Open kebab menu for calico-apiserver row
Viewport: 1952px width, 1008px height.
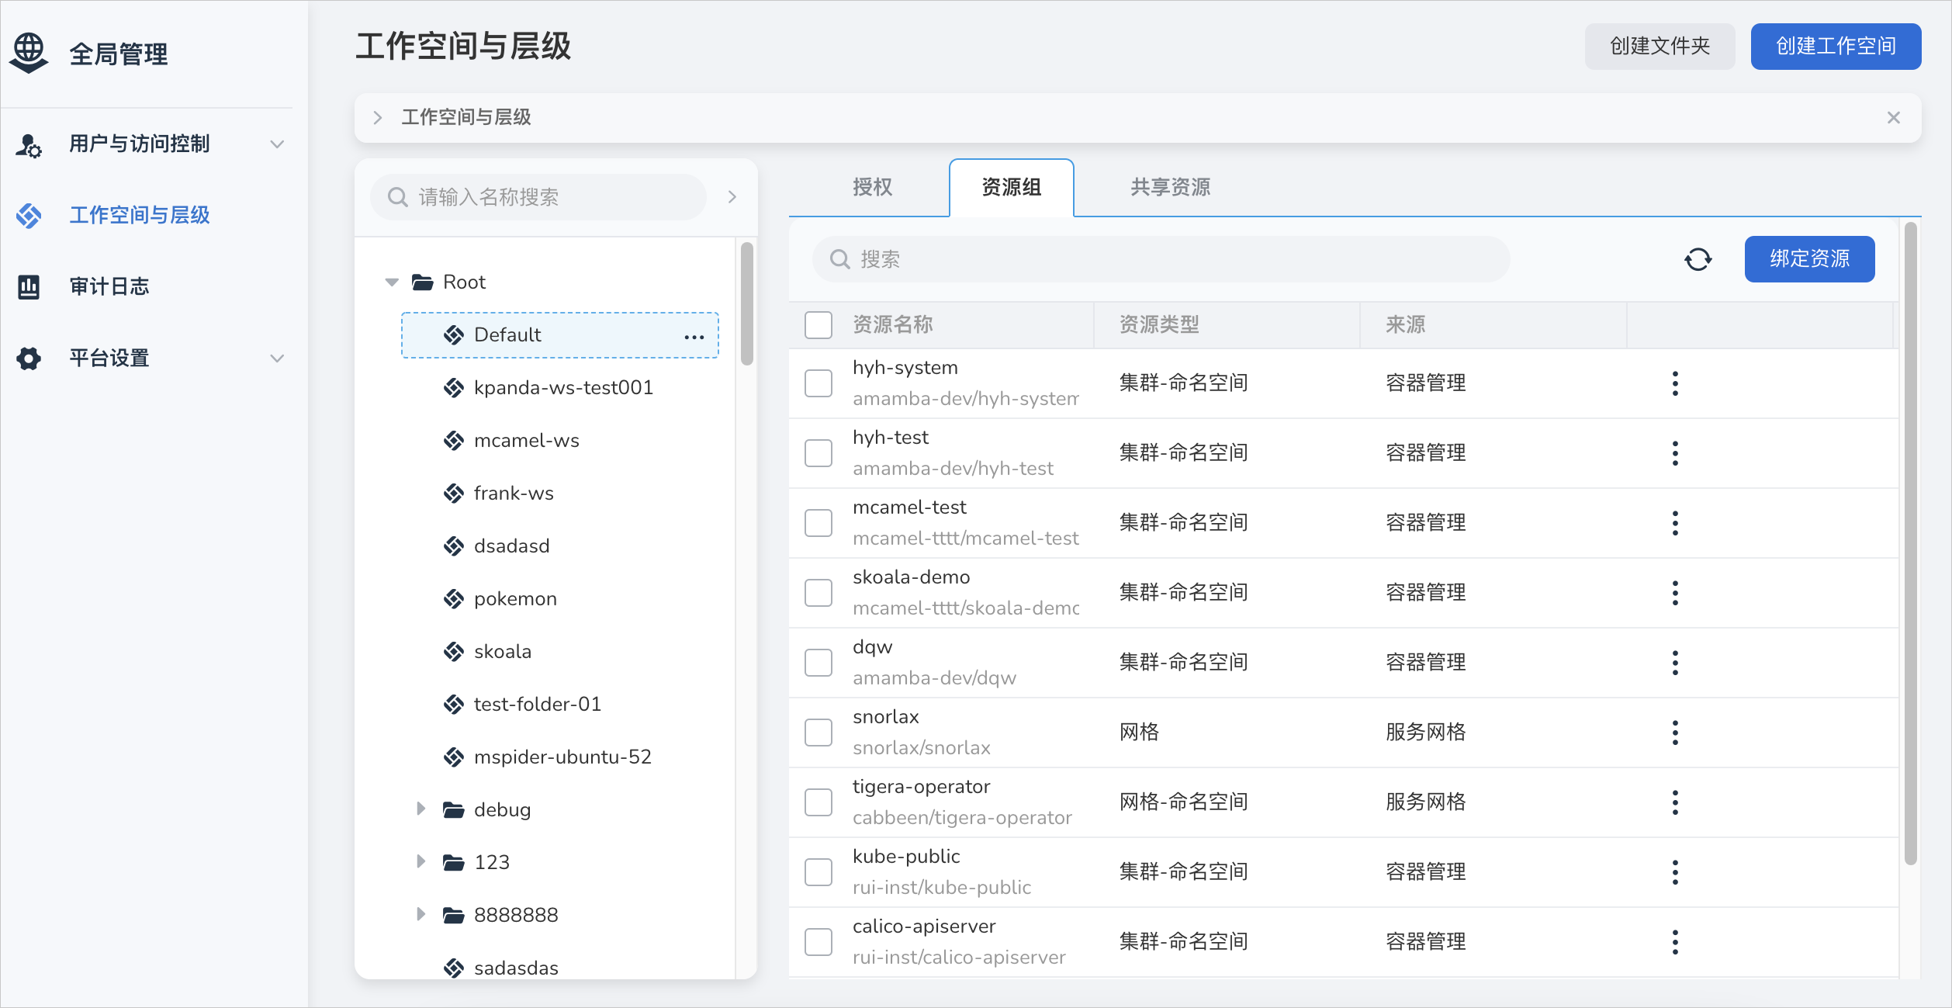coord(1675,942)
